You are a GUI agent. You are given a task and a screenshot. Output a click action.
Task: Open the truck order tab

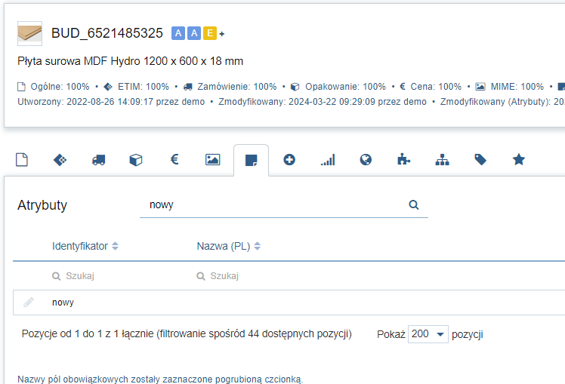[98, 160]
